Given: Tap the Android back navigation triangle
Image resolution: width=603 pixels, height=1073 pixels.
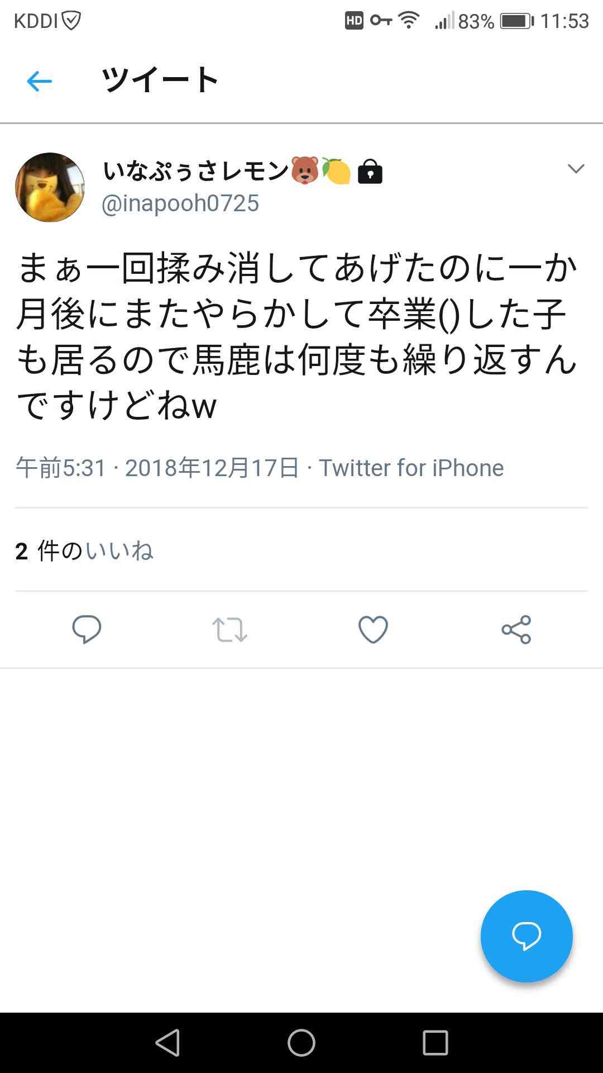Looking at the screenshot, I should coord(167,1043).
